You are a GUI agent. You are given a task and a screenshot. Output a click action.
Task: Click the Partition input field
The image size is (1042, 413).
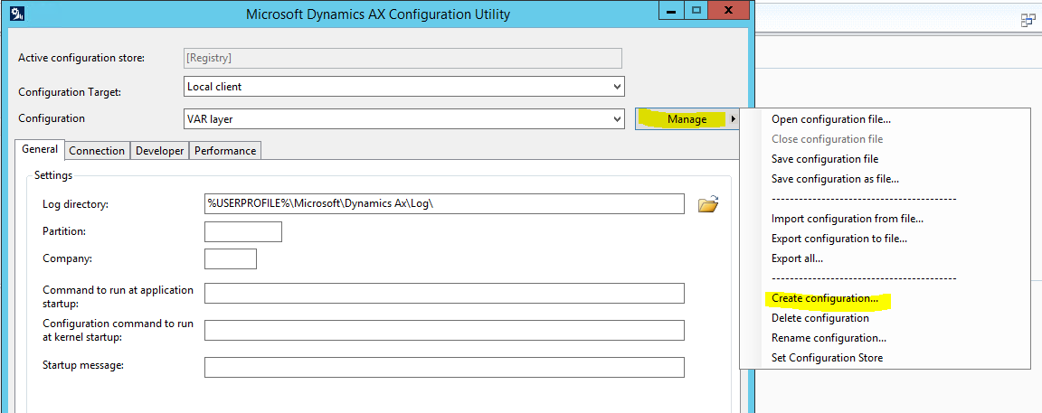[243, 231]
